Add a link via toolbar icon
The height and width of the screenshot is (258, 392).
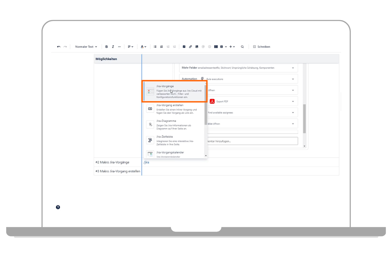[x=190, y=47]
